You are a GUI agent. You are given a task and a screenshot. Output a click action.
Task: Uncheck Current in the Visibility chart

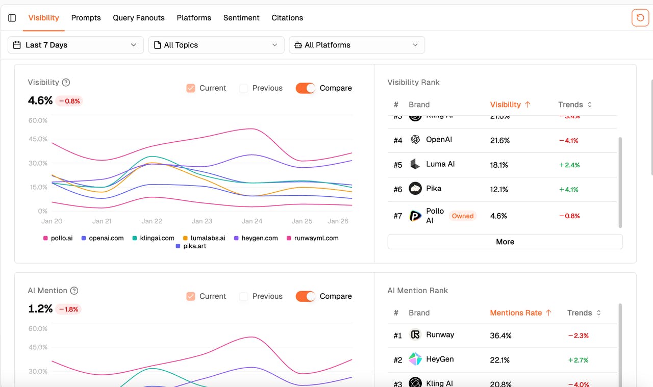191,88
